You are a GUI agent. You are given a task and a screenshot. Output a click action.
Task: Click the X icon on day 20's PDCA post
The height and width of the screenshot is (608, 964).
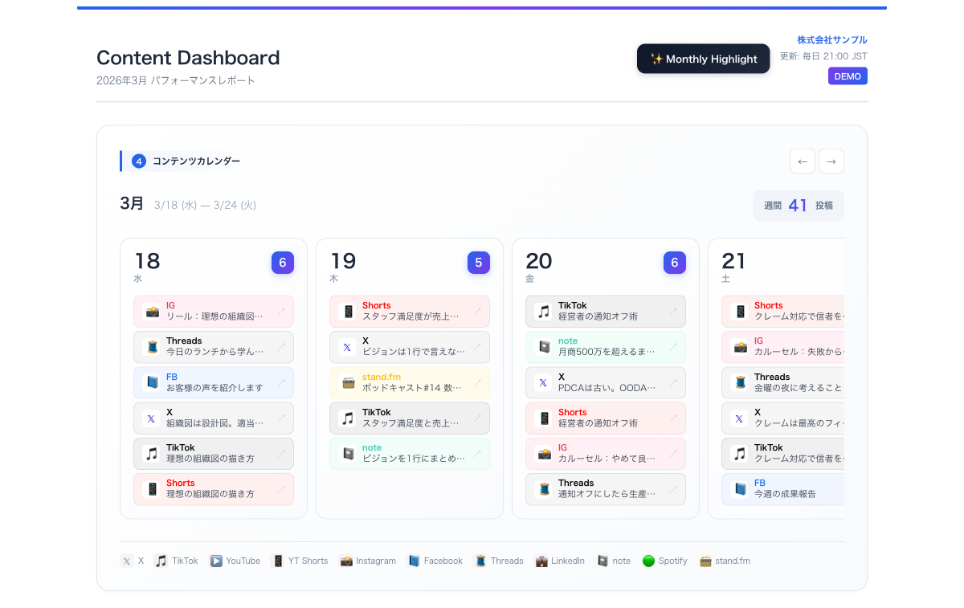coord(543,382)
